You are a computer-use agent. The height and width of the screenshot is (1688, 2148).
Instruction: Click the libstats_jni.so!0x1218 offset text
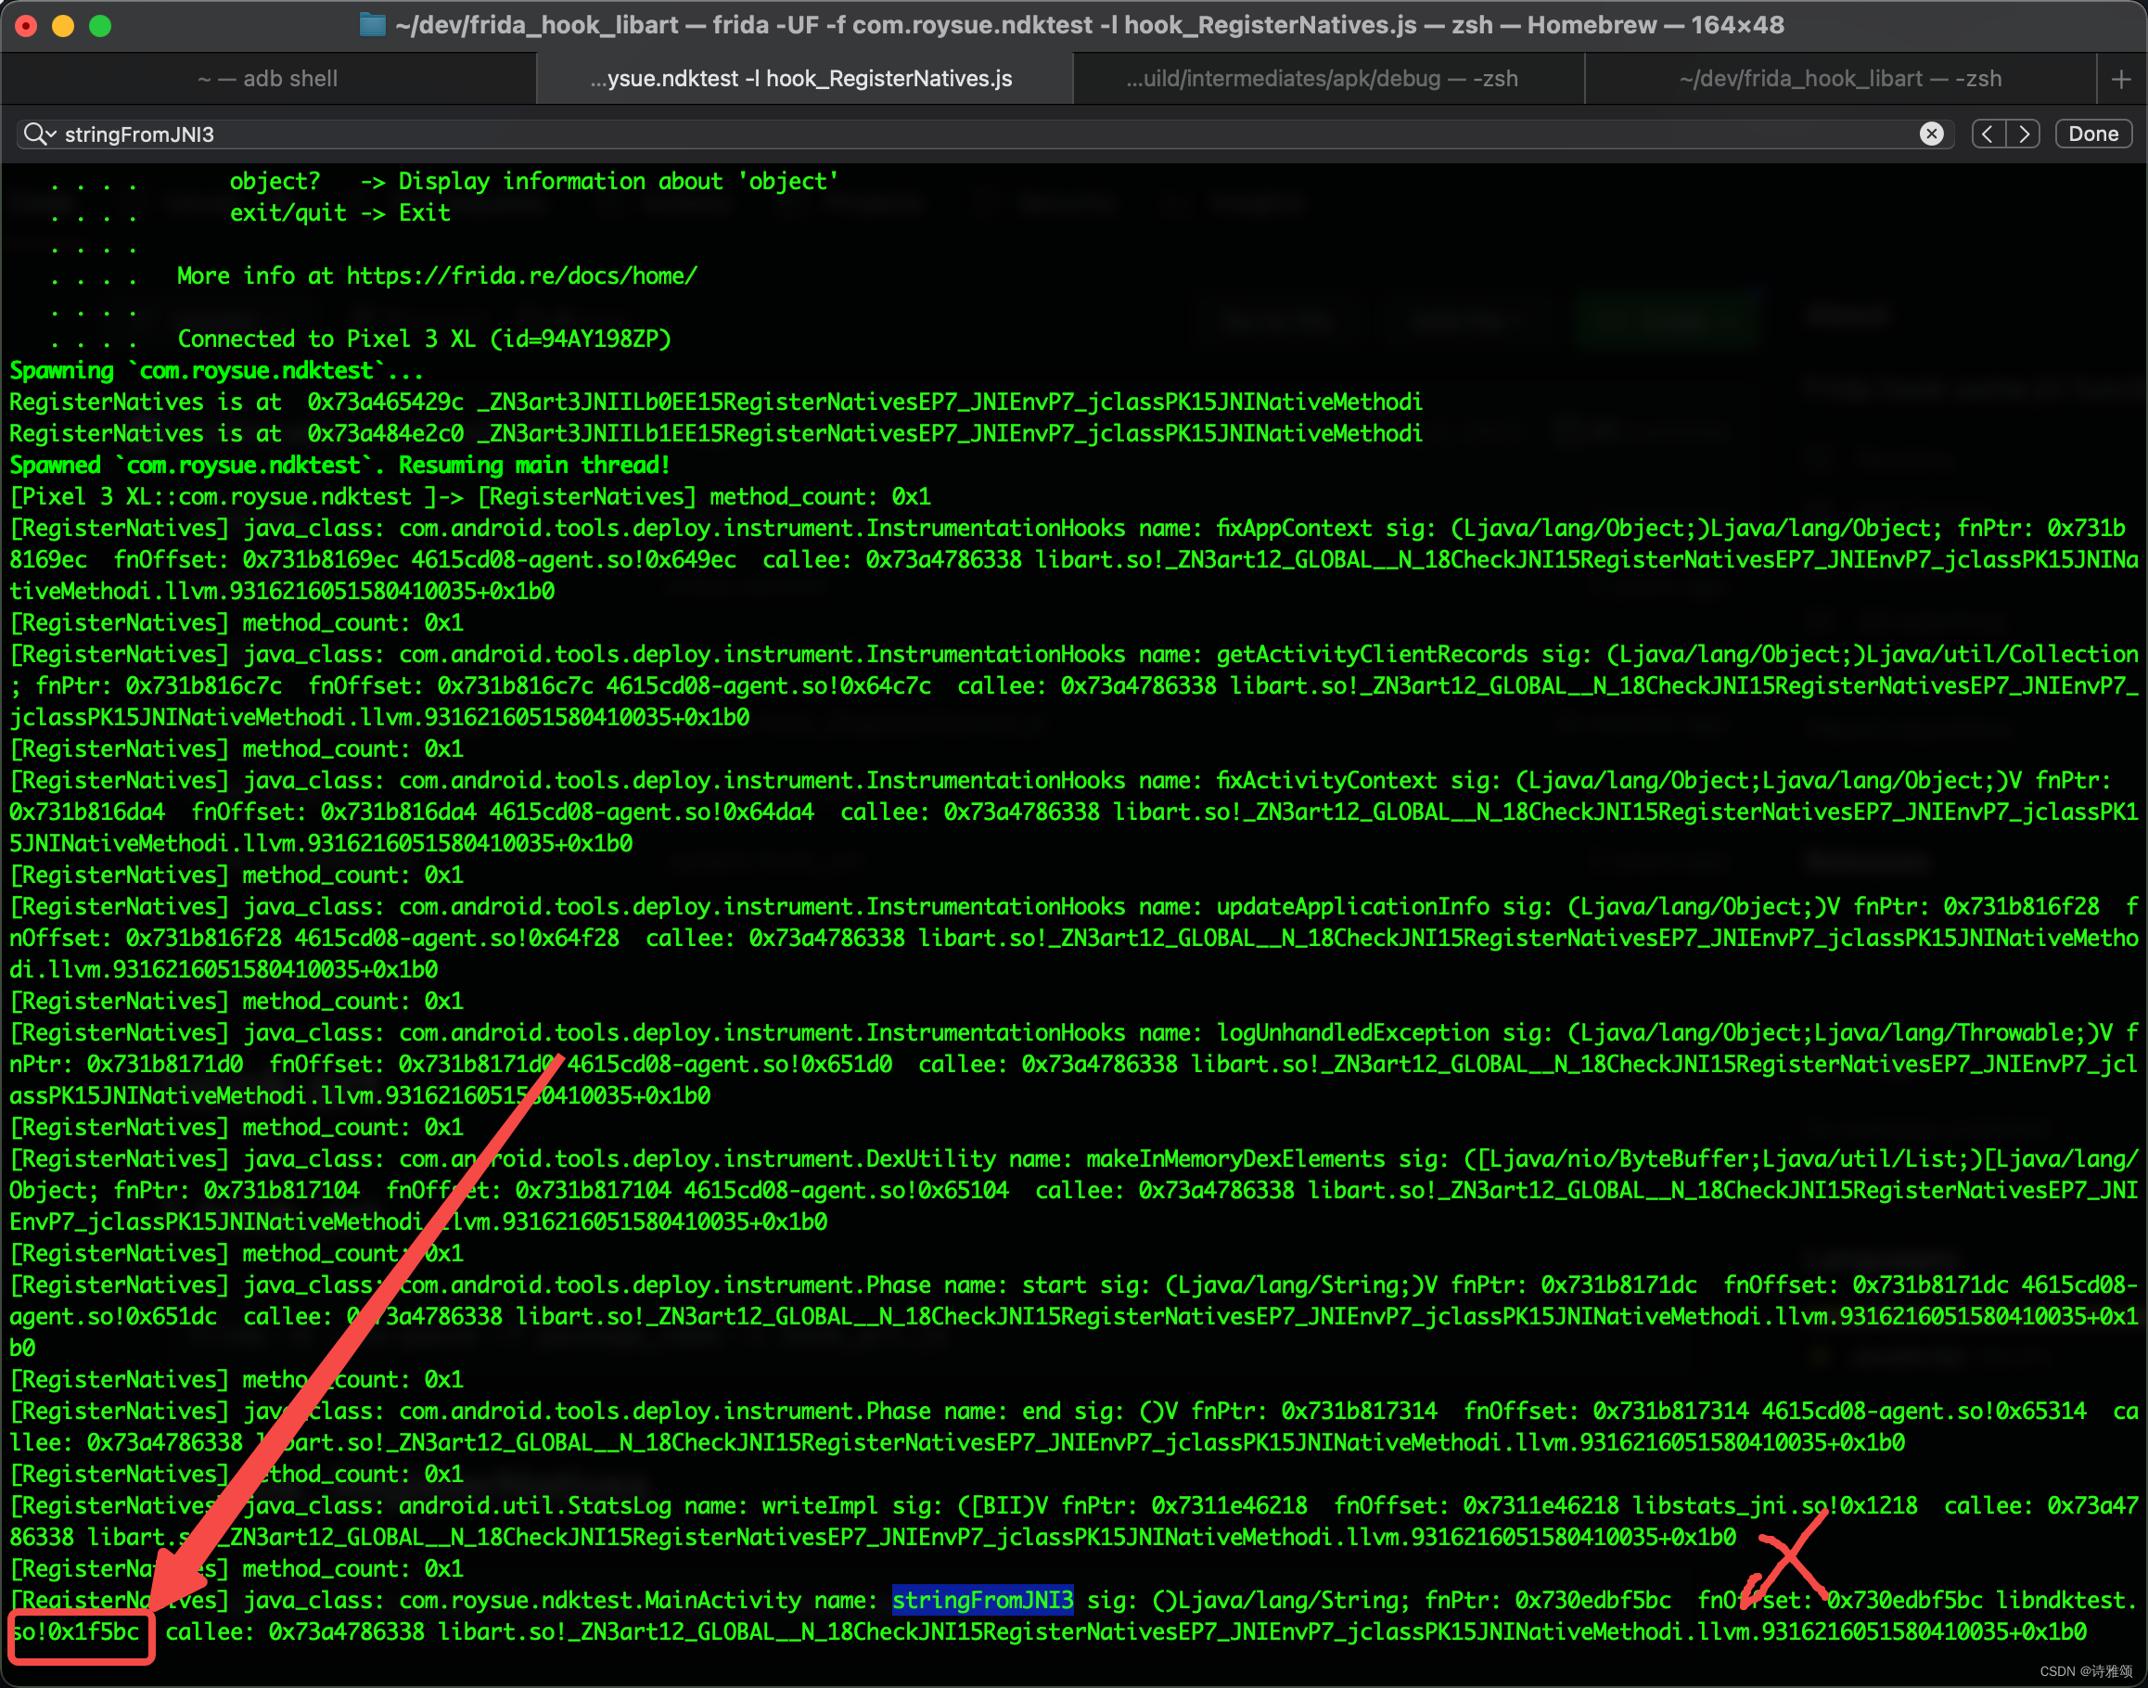(x=1774, y=1506)
